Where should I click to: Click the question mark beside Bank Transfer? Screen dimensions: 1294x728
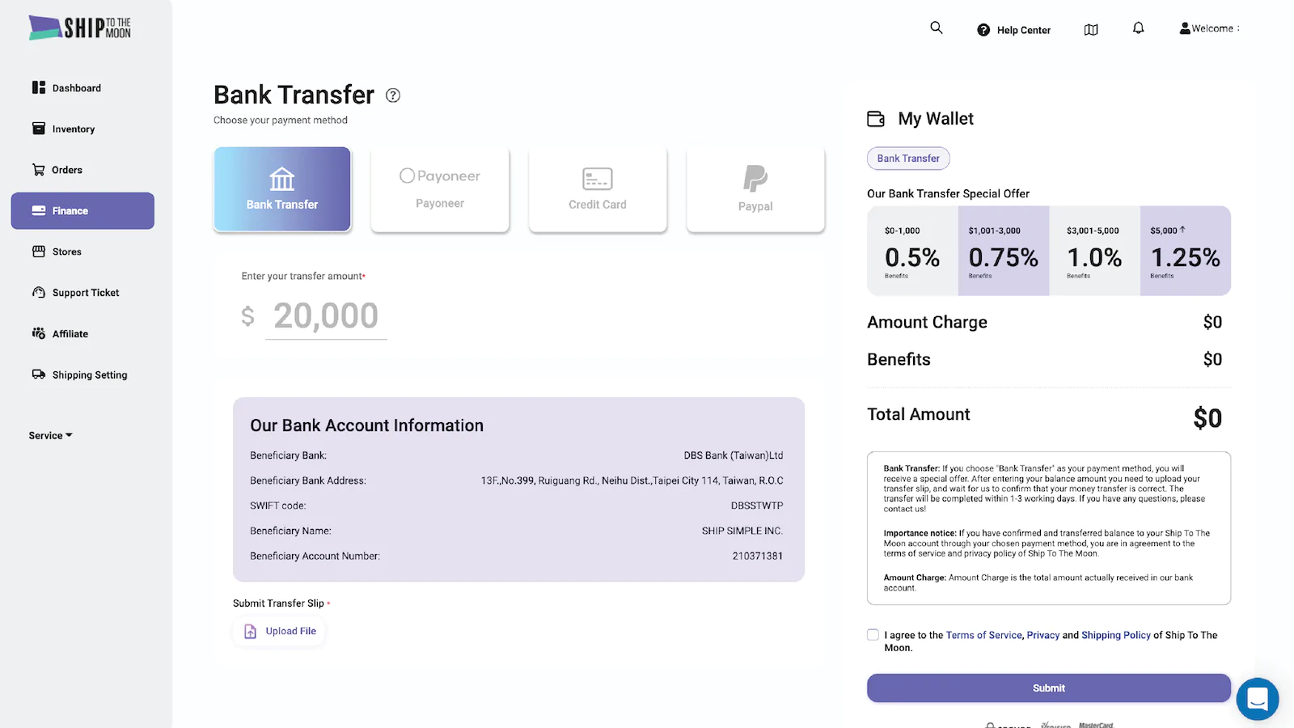click(x=393, y=95)
